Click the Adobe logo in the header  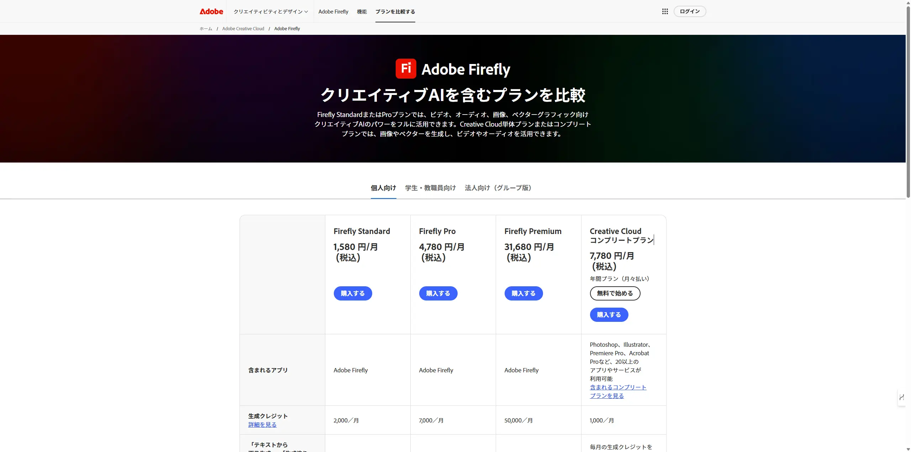click(211, 11)
